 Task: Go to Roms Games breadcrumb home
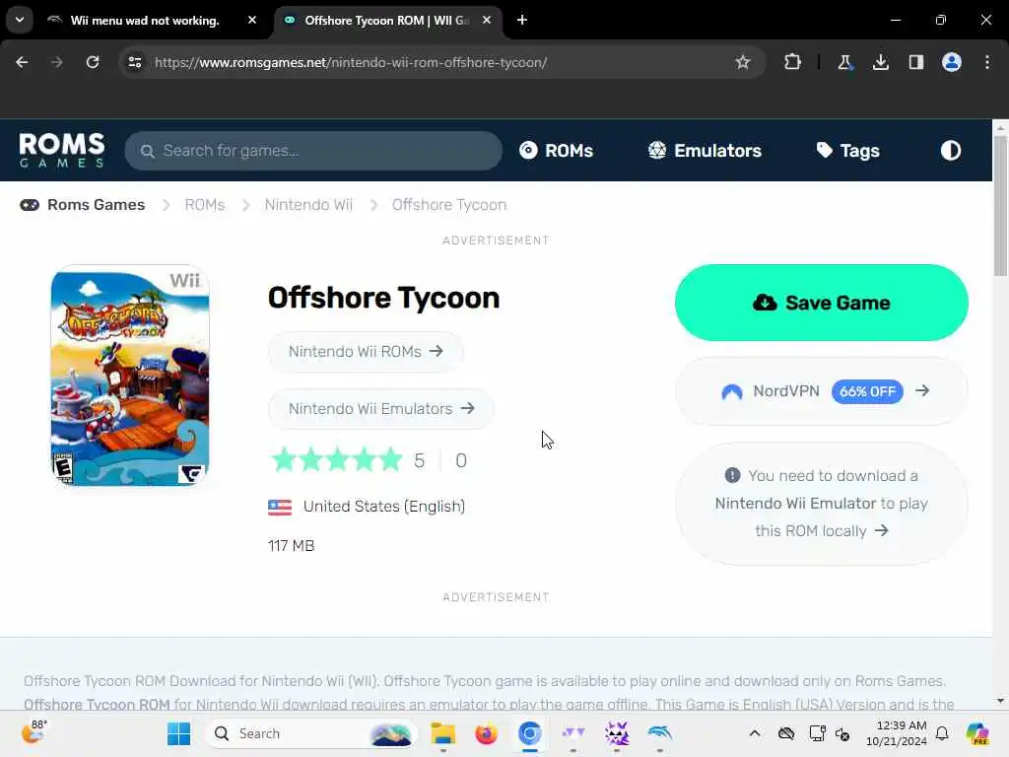(x=83, y=205)
